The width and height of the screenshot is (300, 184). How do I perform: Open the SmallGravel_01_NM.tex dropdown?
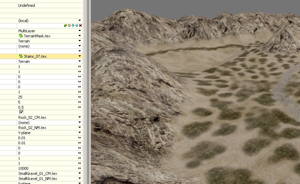[80, 178]
